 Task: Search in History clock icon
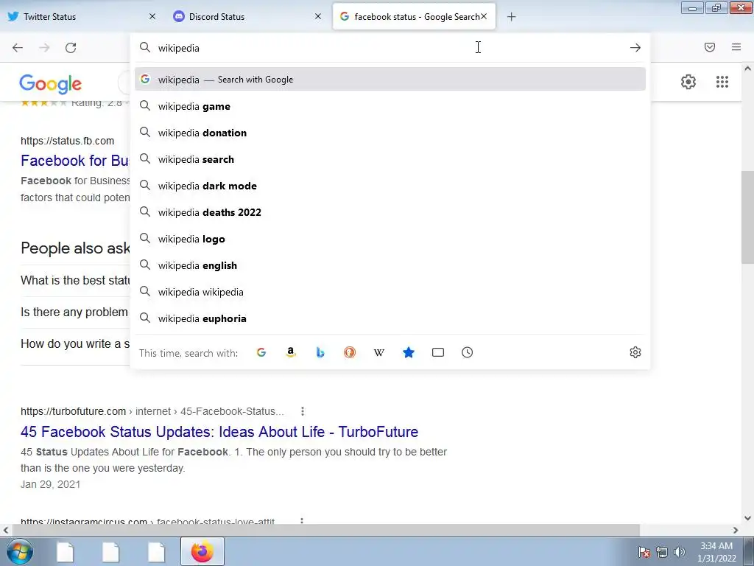(468, 352)
